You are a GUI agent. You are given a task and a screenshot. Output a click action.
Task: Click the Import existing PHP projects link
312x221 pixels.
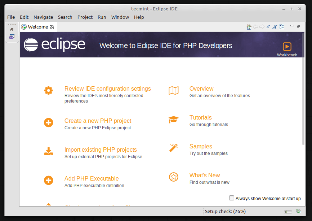pos(101,149)
